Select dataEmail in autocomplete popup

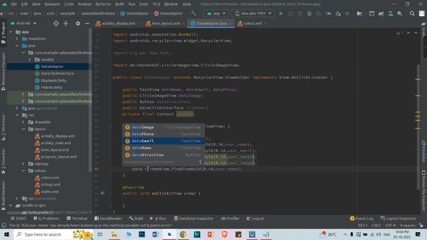coord(163,141)
